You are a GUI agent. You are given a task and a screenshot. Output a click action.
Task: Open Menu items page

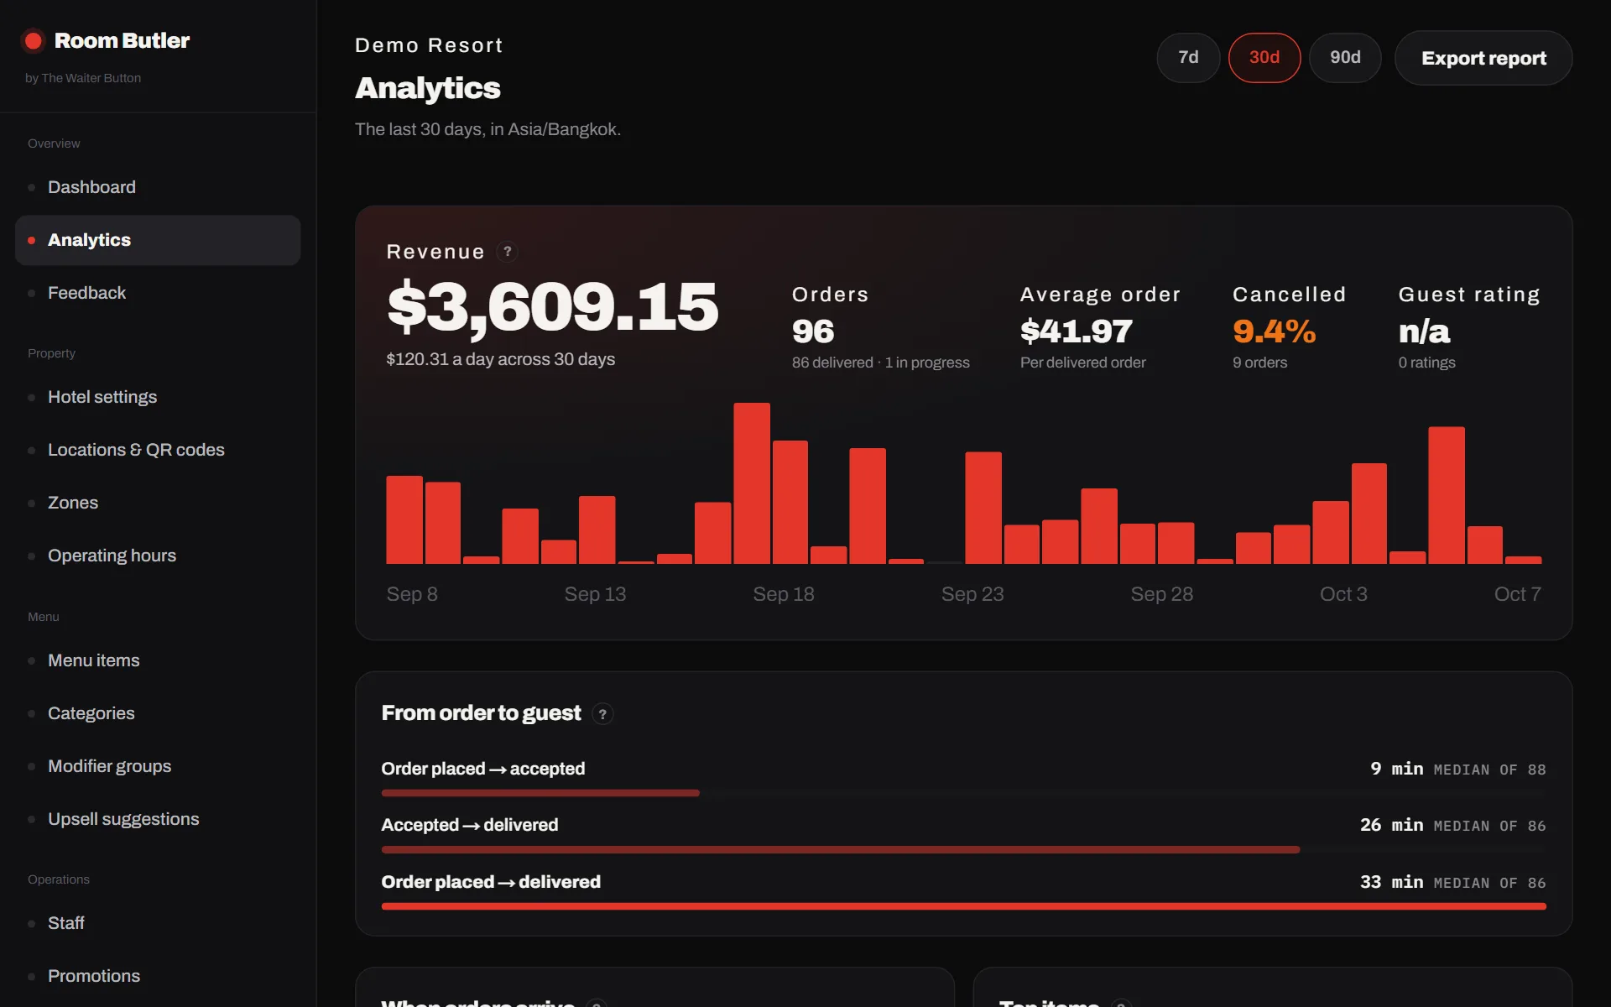158,660
